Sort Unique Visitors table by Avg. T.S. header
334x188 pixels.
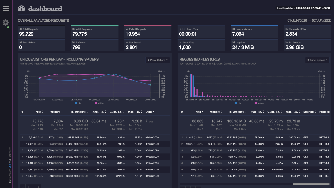click(x=100, y=112)
